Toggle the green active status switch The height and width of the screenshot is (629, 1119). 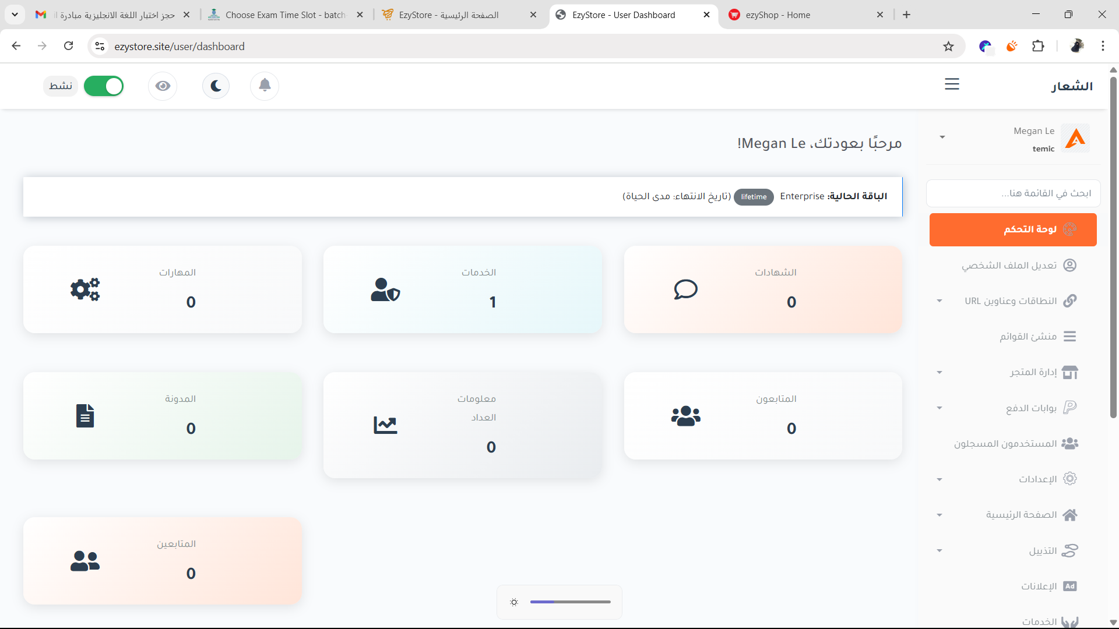click(x=104, y=86)
